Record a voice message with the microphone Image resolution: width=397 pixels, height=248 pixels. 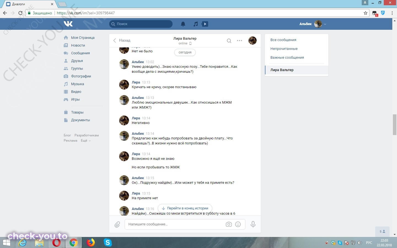[253, 224]
